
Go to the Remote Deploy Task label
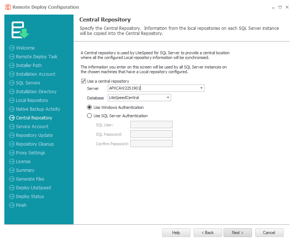pos(36,57)
